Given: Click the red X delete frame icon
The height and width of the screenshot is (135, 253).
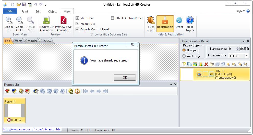Looking at the screenshot, I should 28,91.
